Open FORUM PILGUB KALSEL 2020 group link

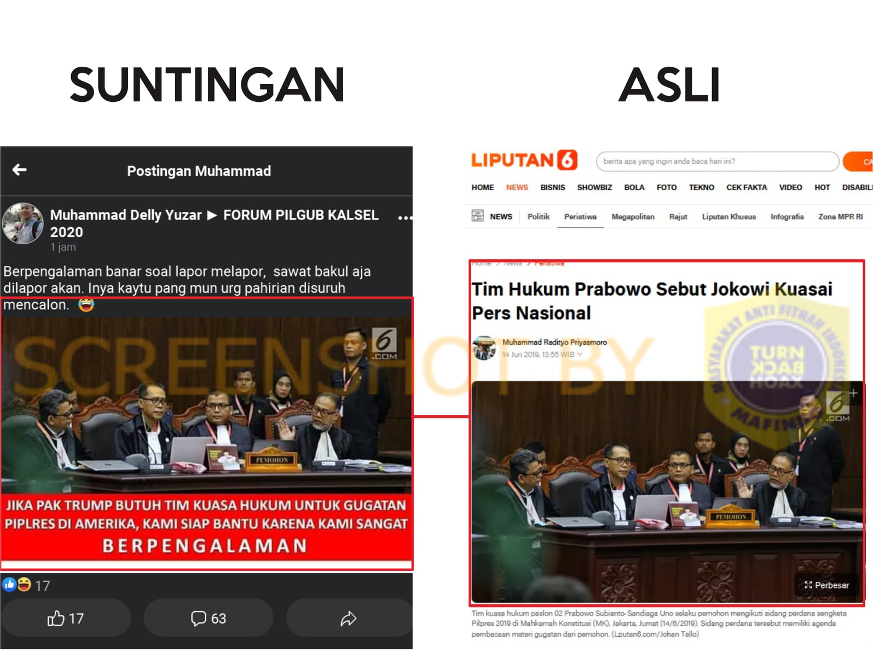click(214, 223)
